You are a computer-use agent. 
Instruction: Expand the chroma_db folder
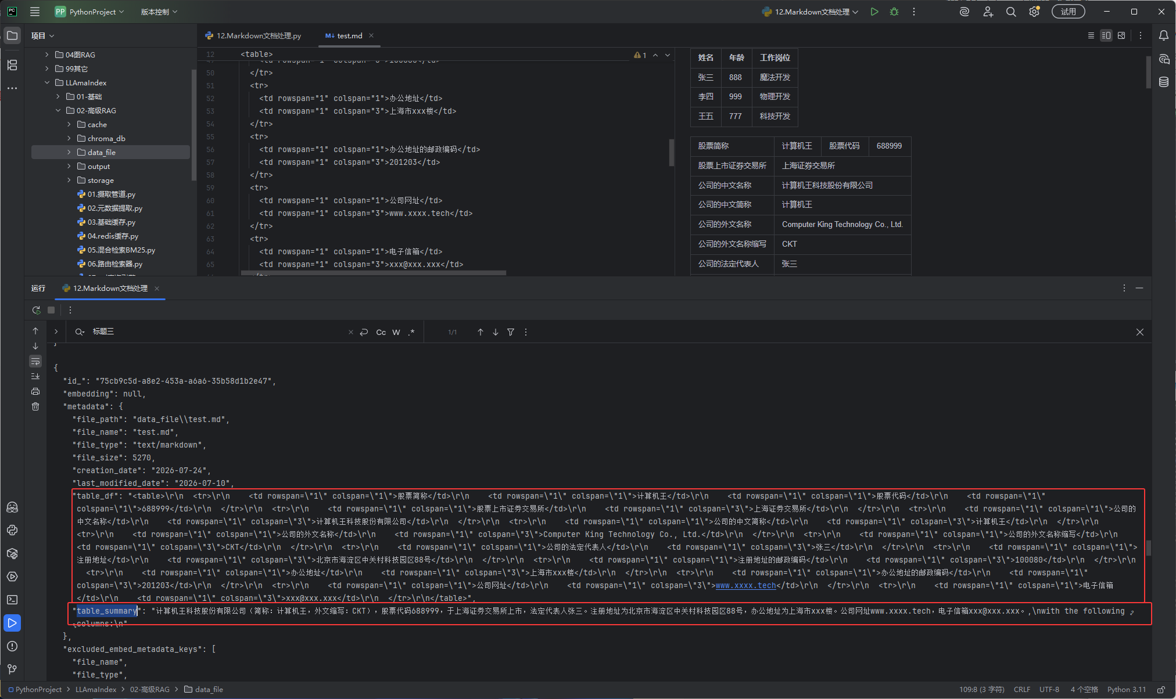coord(69,138)
